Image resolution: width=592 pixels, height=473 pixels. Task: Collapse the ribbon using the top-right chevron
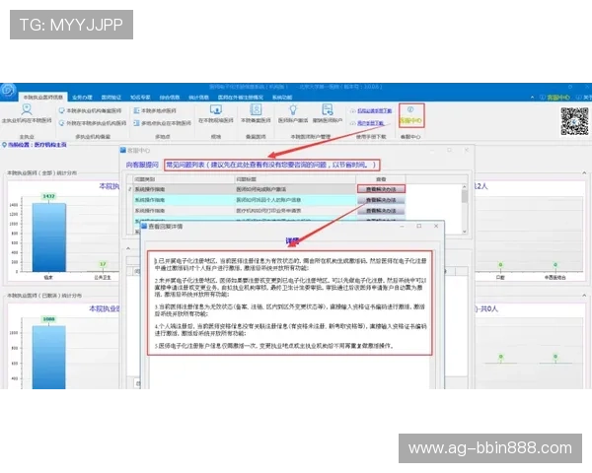(x=533, y=98)
